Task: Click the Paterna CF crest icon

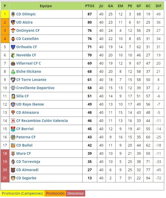Action: (13, 137)
